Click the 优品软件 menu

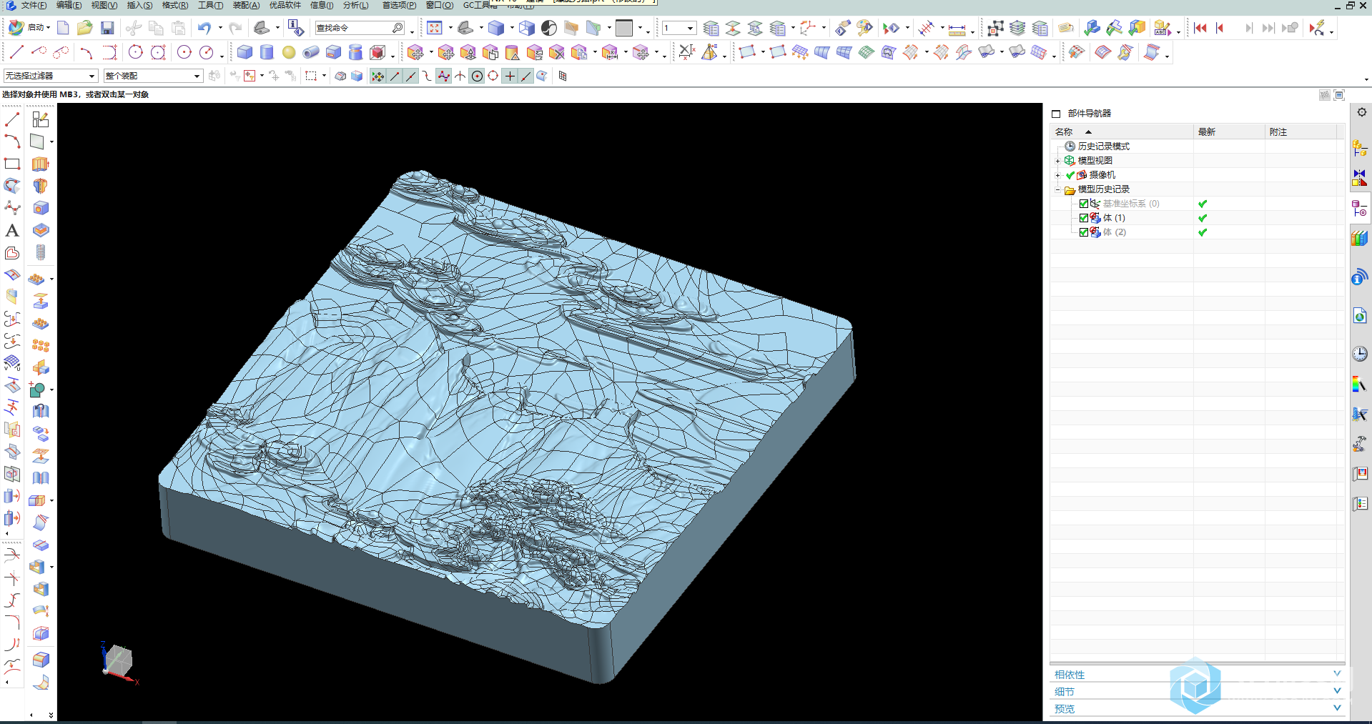[x=285, y=5]
